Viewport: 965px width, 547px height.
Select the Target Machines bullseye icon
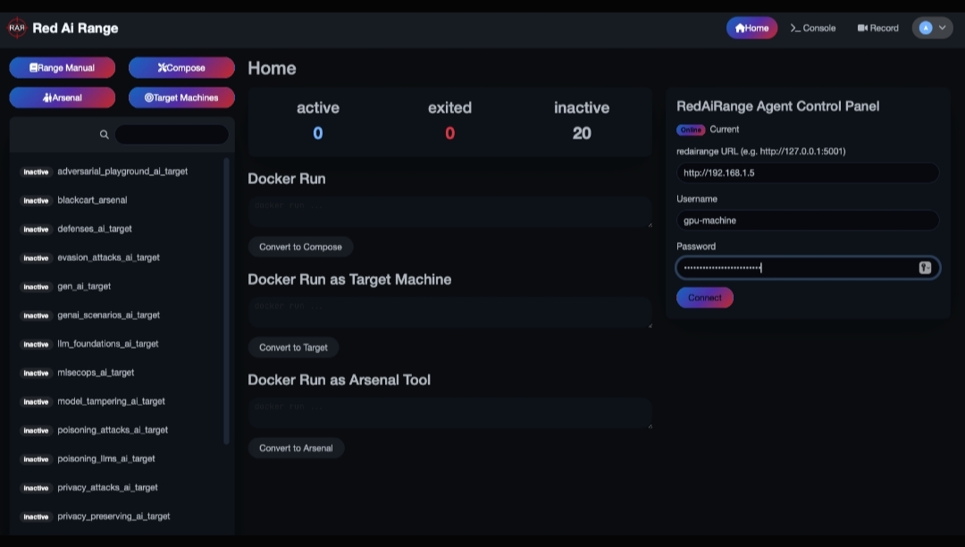[x=147, y=97]
